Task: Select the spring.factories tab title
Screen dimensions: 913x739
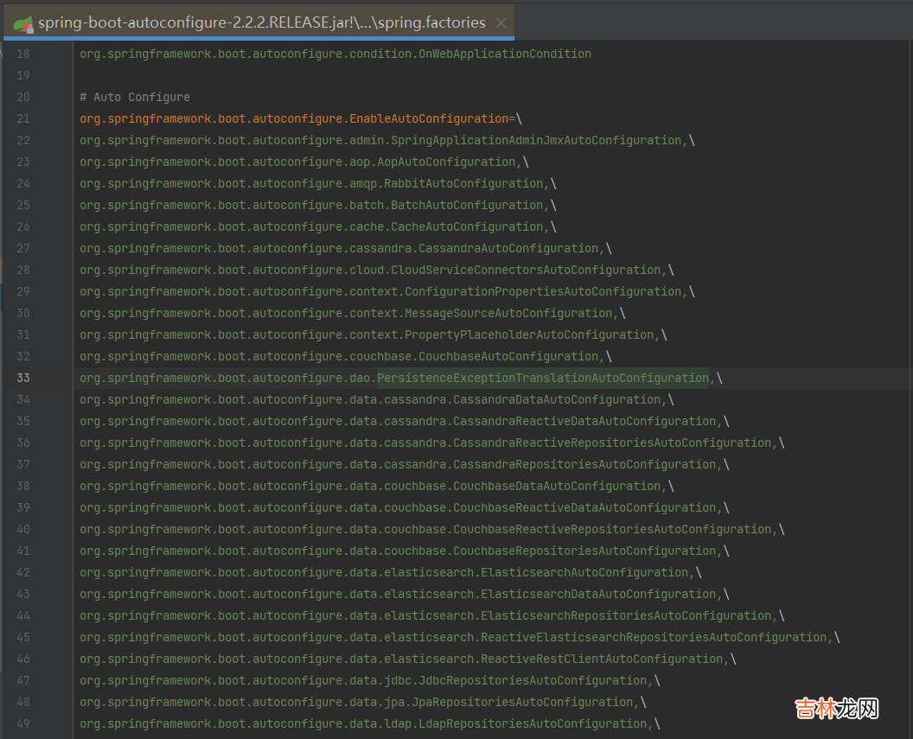Action: tap(261, 23)
